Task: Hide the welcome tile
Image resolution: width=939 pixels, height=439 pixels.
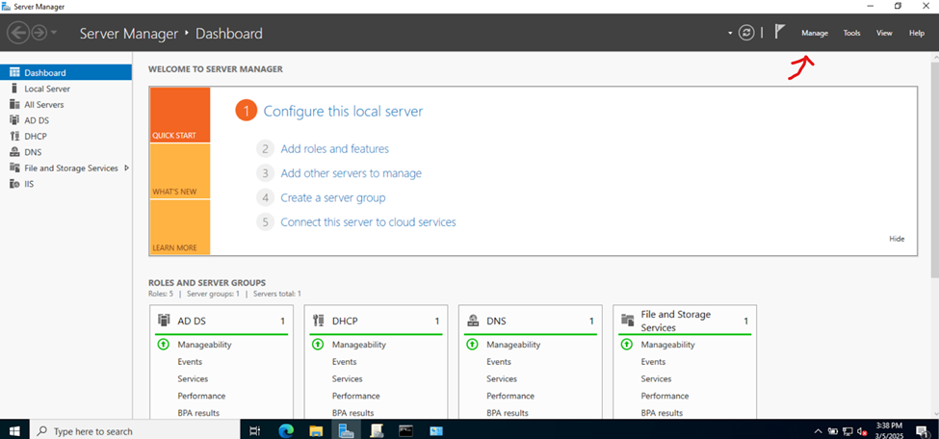Action: [897, 239]
